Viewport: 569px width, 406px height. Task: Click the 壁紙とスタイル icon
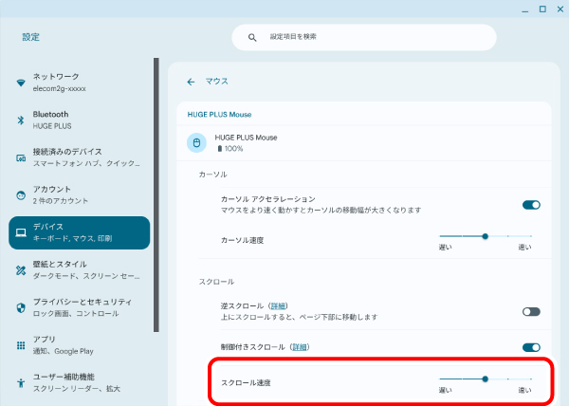point(21,269)
